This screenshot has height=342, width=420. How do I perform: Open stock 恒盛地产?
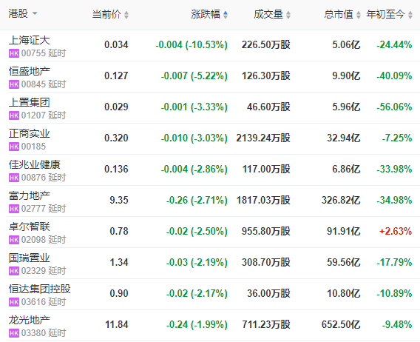pos(29,71)
